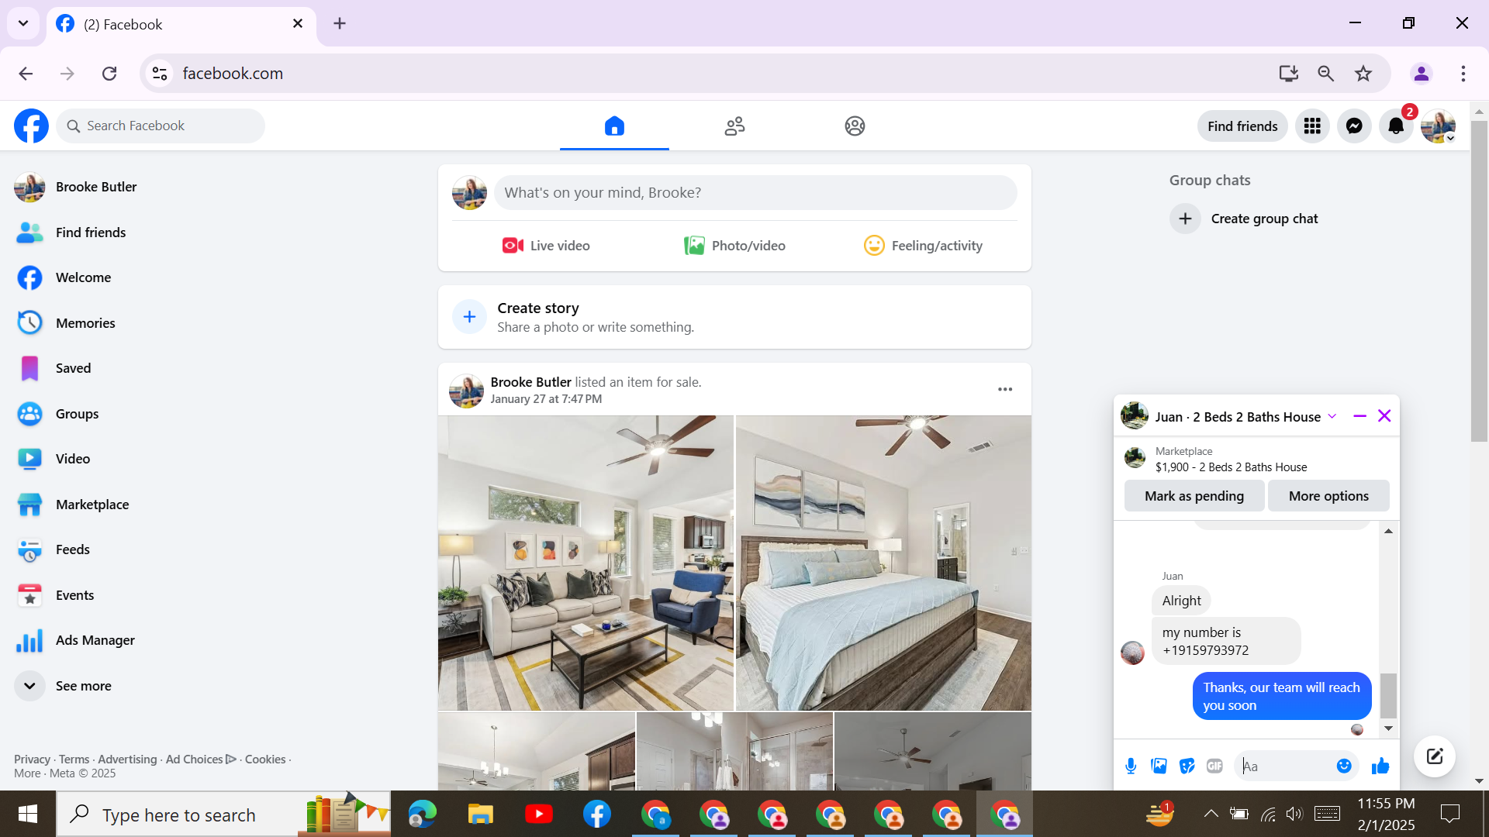This screenshot has width=1489, height=837.
Task: Open Juan chat settings dropdown chevron
Action: (1332, 416)
